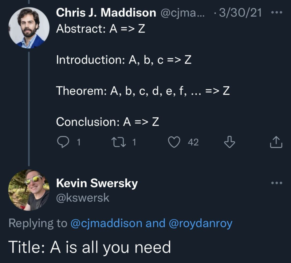Viewport: 291px width, 263px height.
Task: Click the like count 42
Action: point(193,142)
